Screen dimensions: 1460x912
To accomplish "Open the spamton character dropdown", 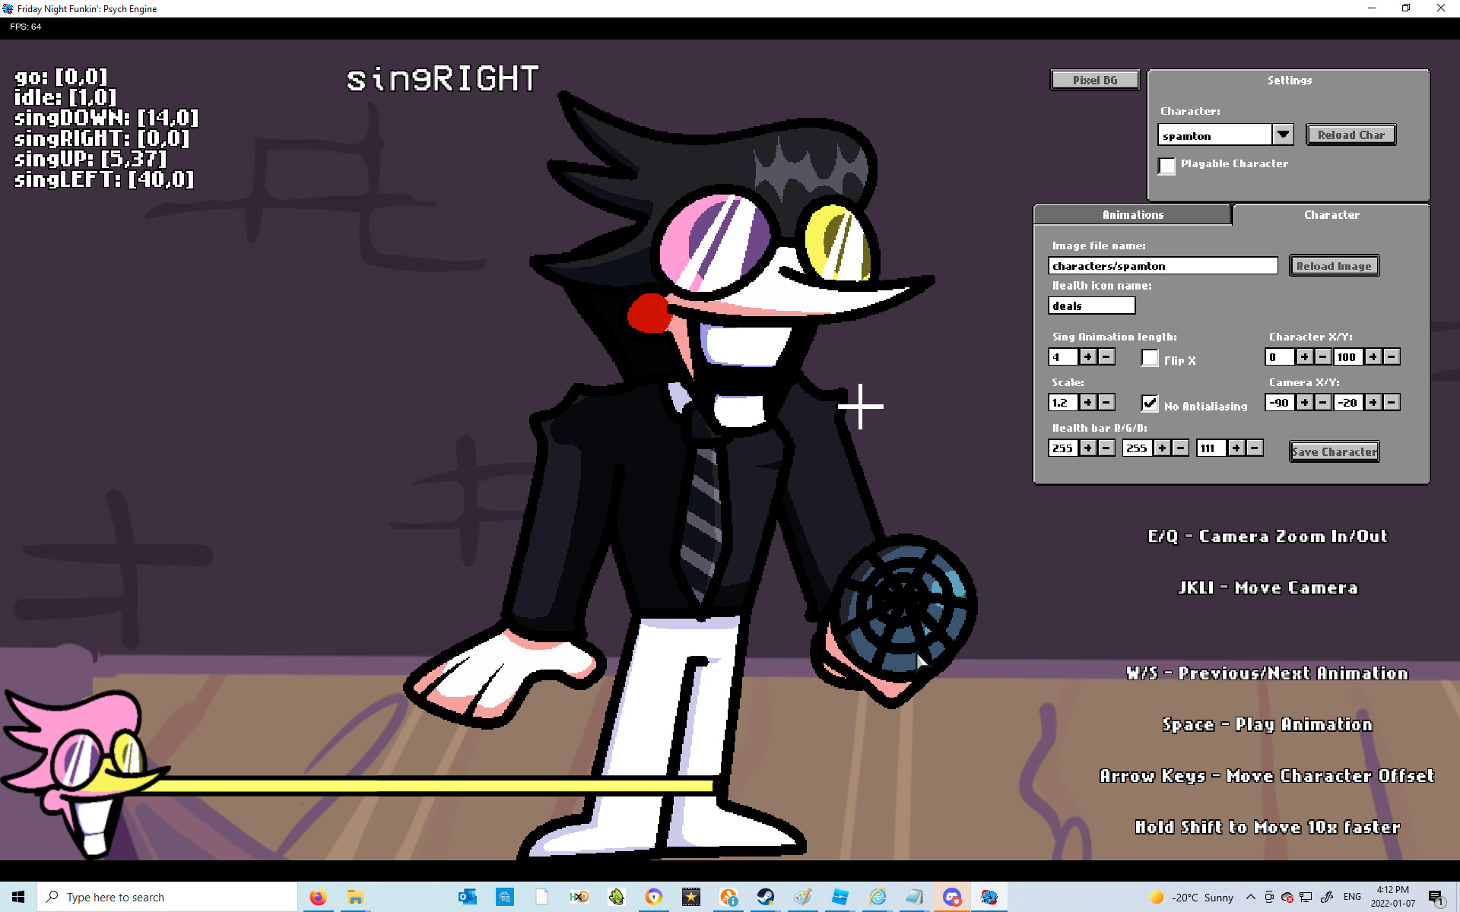I will (1283, 134).
